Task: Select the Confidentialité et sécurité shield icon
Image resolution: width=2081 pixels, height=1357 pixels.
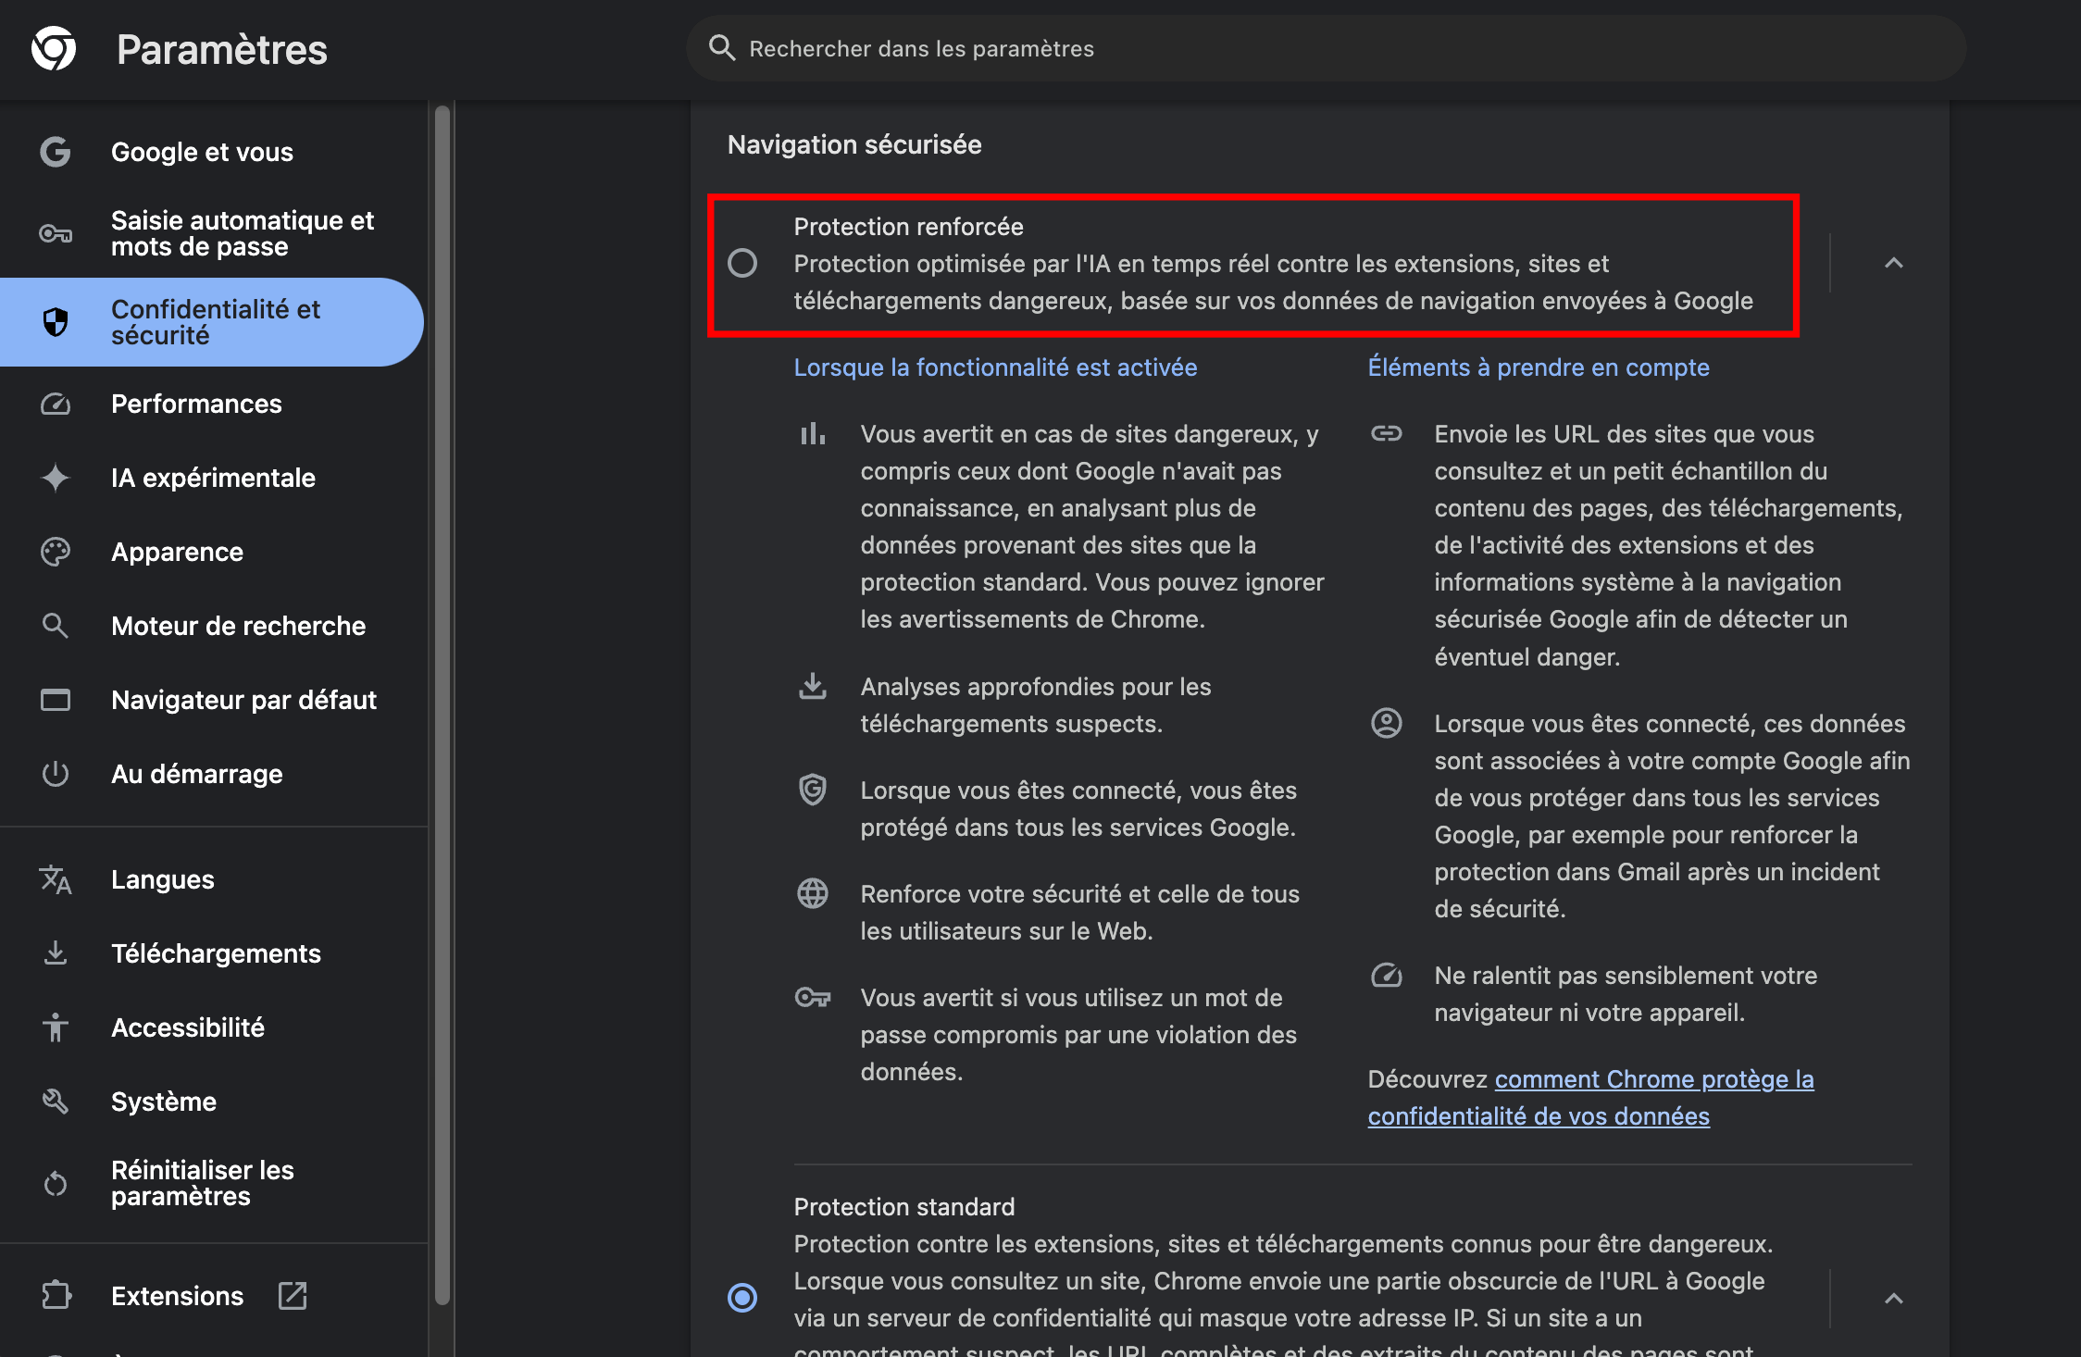Action: [x=56, y=322]
